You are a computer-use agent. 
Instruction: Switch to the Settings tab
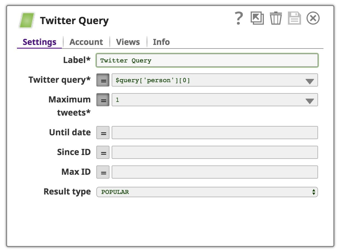coord(39,42)
